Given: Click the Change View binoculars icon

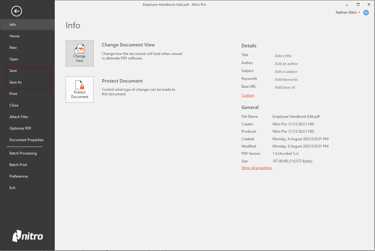Looking at the screenshot, I should (80, 49).
